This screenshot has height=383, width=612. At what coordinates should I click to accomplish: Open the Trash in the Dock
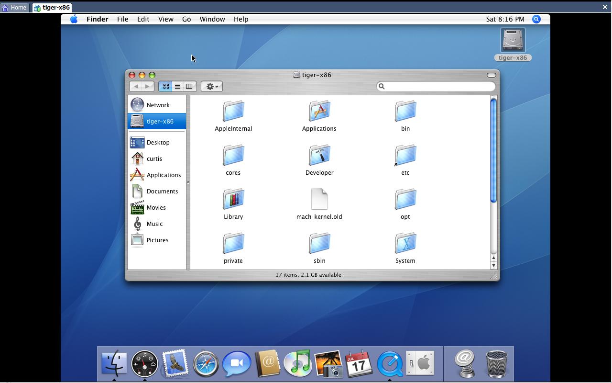coord(496,364)
